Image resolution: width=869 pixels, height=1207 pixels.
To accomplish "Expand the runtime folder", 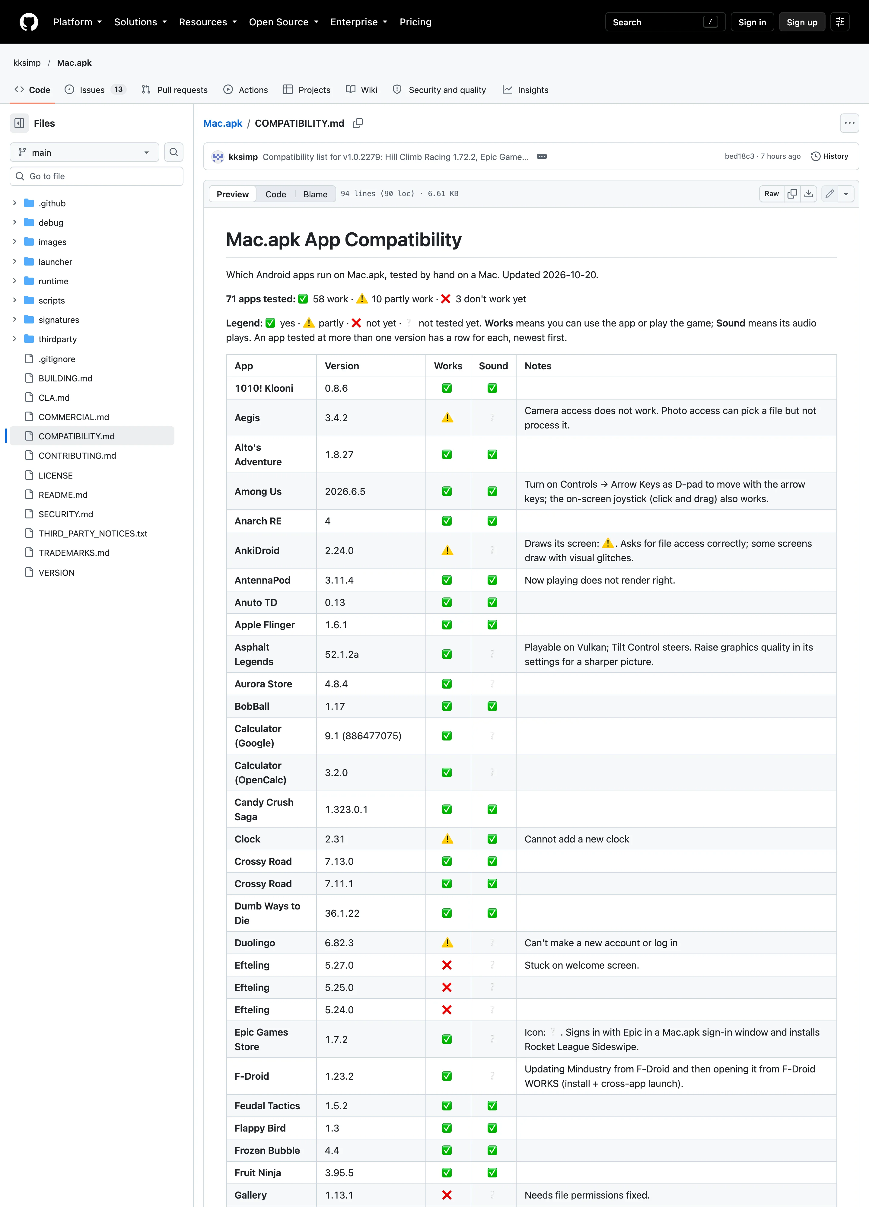I will point(14,281).
